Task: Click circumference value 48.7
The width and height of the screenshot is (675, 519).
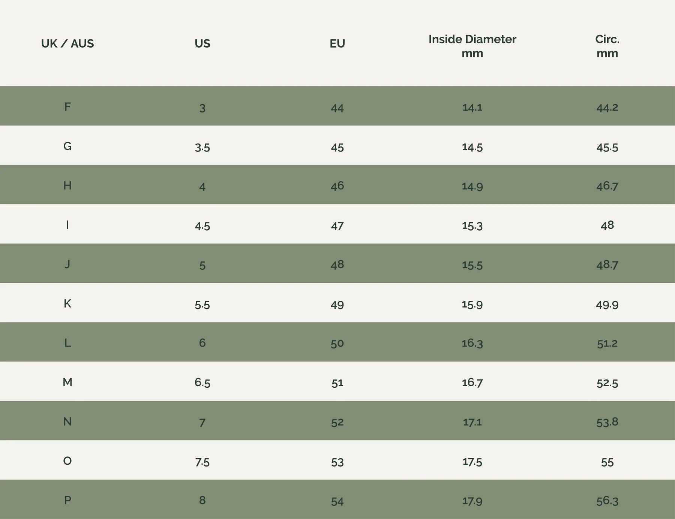Action: pyautogui.click(x=607, y=265)
